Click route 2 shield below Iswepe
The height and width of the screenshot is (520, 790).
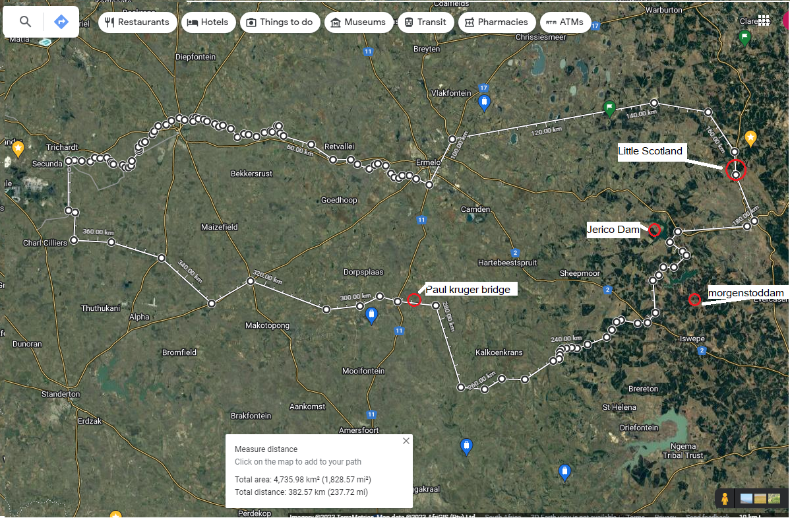coord(702,350)
